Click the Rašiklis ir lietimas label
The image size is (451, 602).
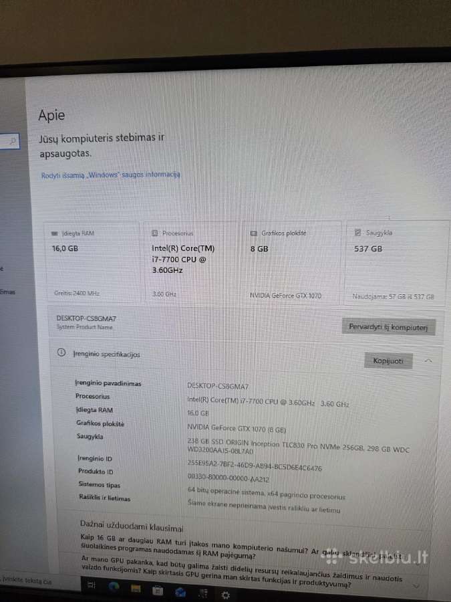[105, 498]
